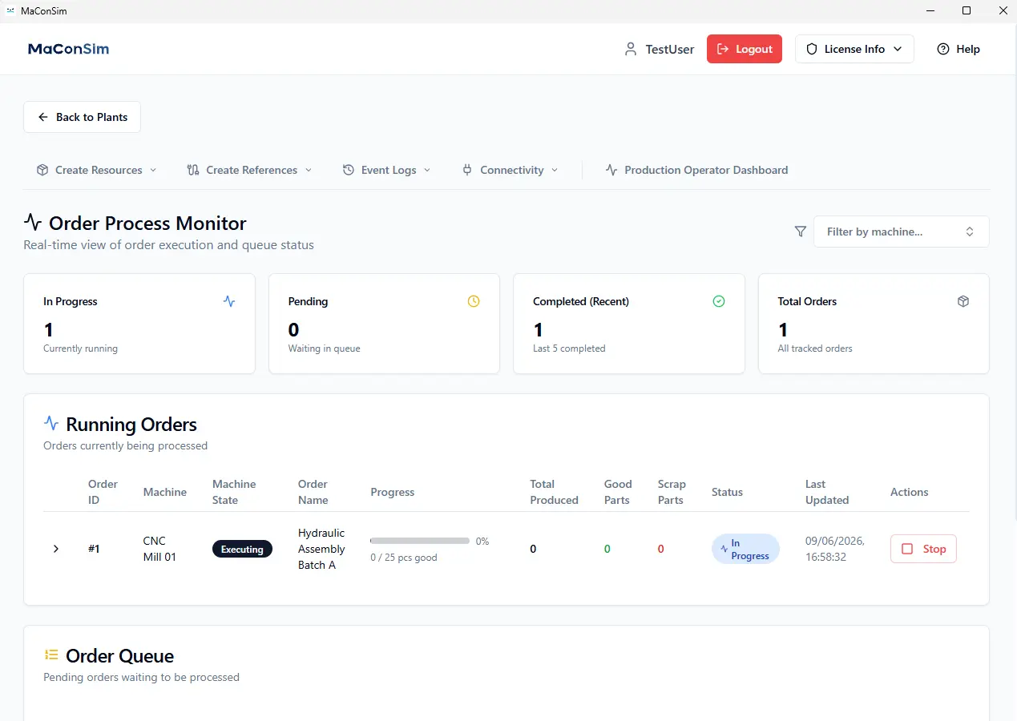Click the green checkmark icon on Completed card
The height and width of the screenshot is (721, 1017).
[x=719, y=301]
